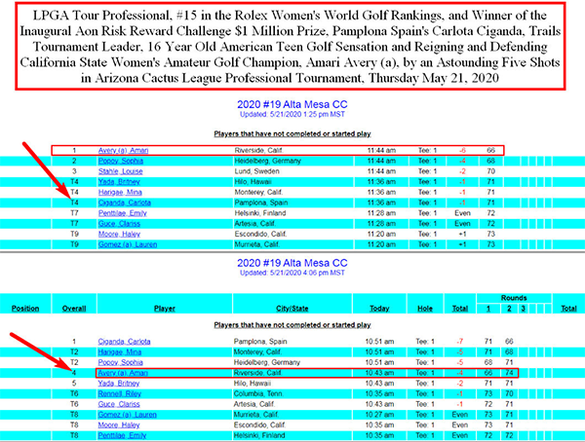Open Avery (a), Amari link in 66 first-round row

tap(123, 150)
